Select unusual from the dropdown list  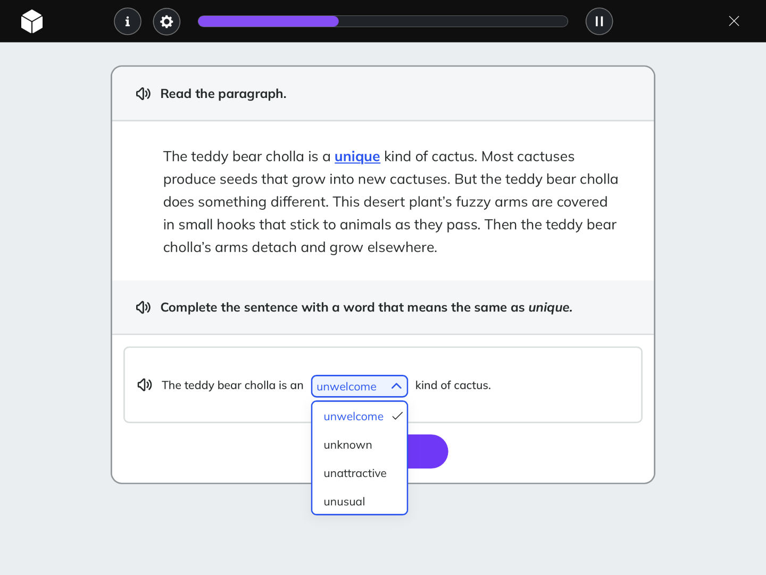[344, 501]
